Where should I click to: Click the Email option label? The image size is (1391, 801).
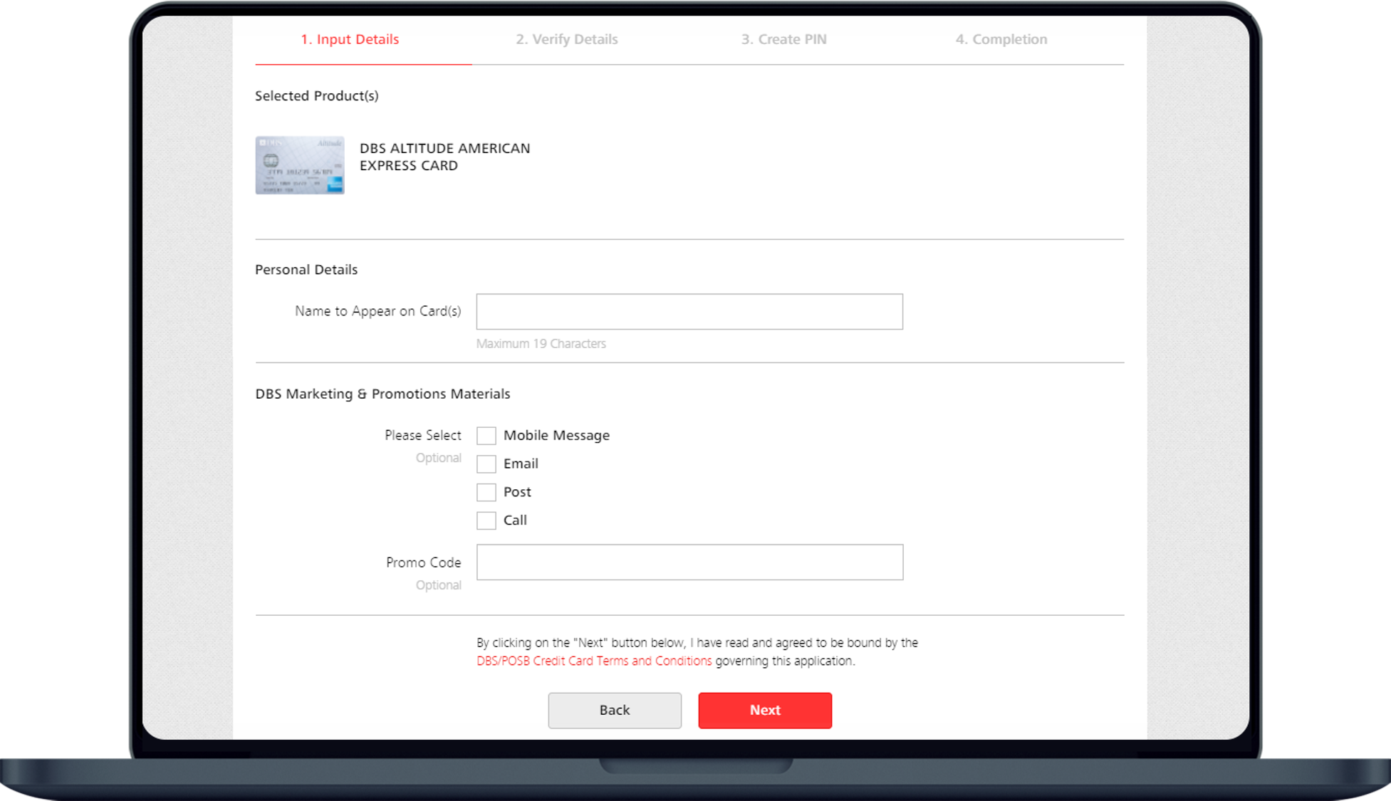[521, 464]
